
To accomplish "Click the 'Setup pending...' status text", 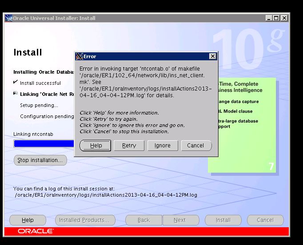I will coord(39,106).
